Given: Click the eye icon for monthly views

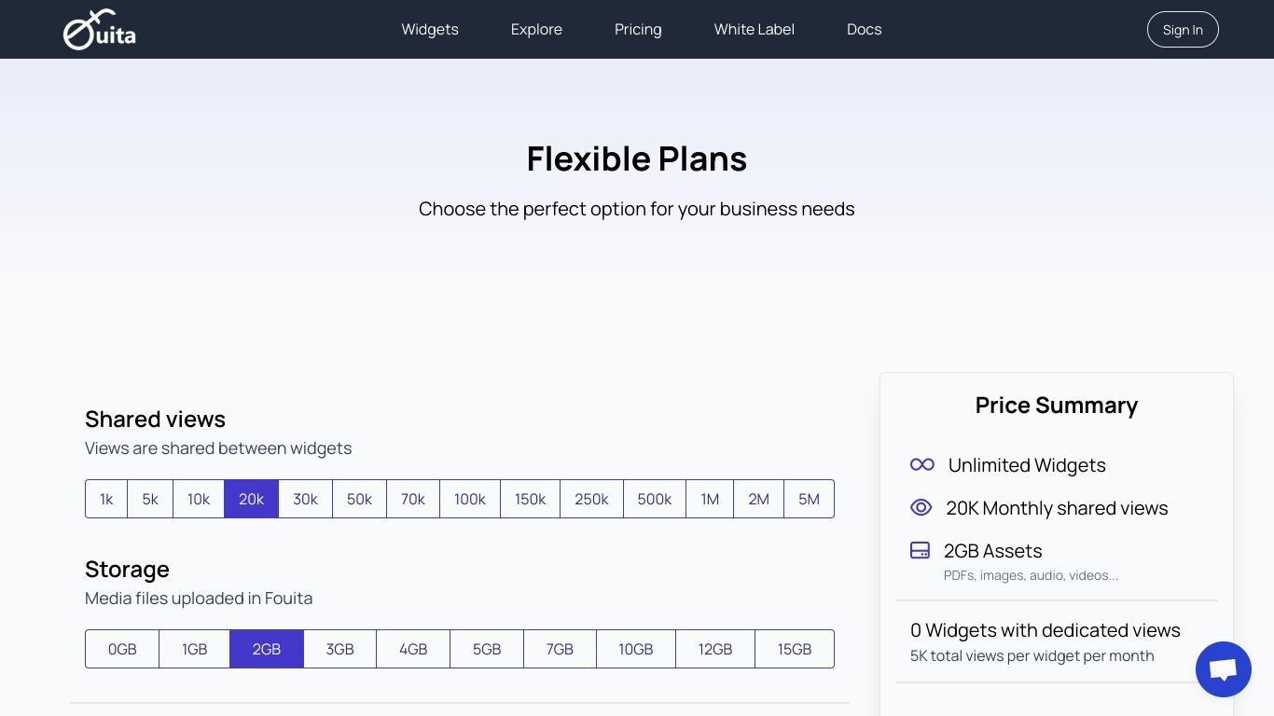Looking at the screenshot, I should tap(921, 507).
